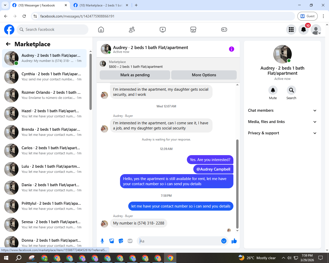329x263 pixels.
Task: Click the back arrow beside Marketplace
Action: (x=8, y=44)
